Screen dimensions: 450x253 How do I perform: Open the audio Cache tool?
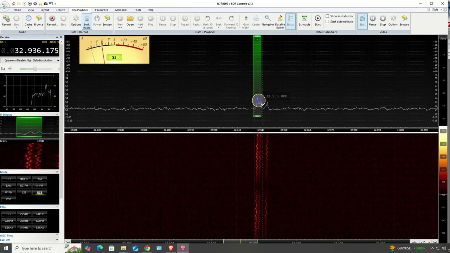[28, 21]
